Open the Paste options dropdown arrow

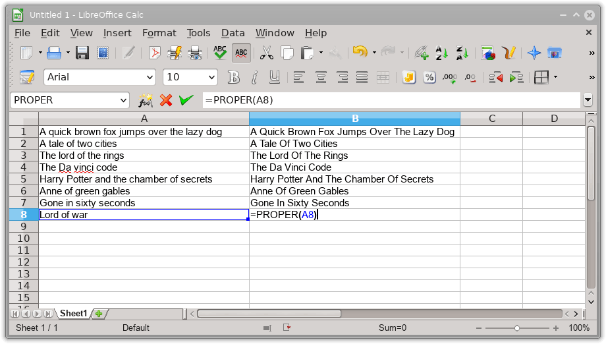point(321,53)
